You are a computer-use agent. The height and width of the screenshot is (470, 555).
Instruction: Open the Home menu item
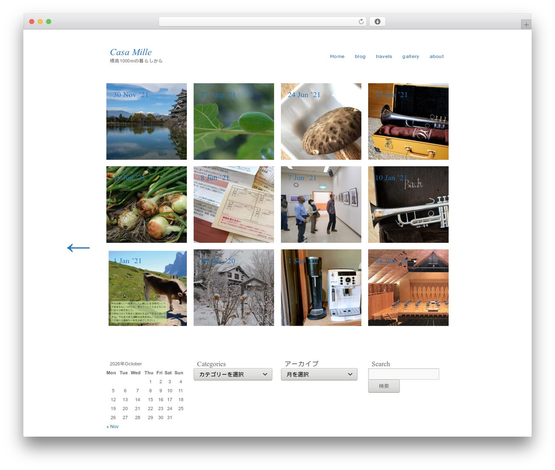337,56
